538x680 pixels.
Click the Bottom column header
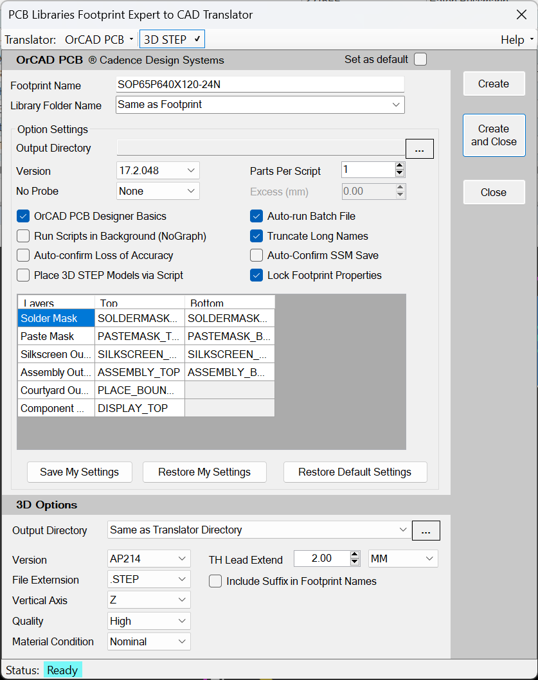pyautogui.click(x=229, y=302)
